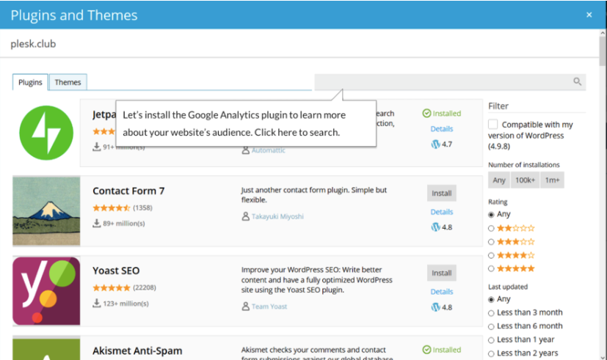Select the three-star rating filter
The width and height of the screenshot is (607, 360).
click(x=491, y=242)
